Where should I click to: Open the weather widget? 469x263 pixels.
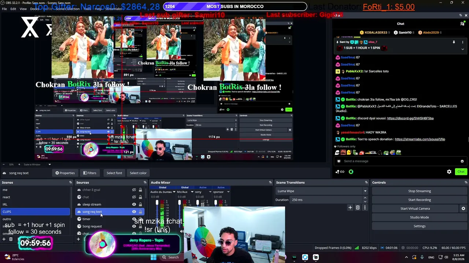click(x=15, y=257)
